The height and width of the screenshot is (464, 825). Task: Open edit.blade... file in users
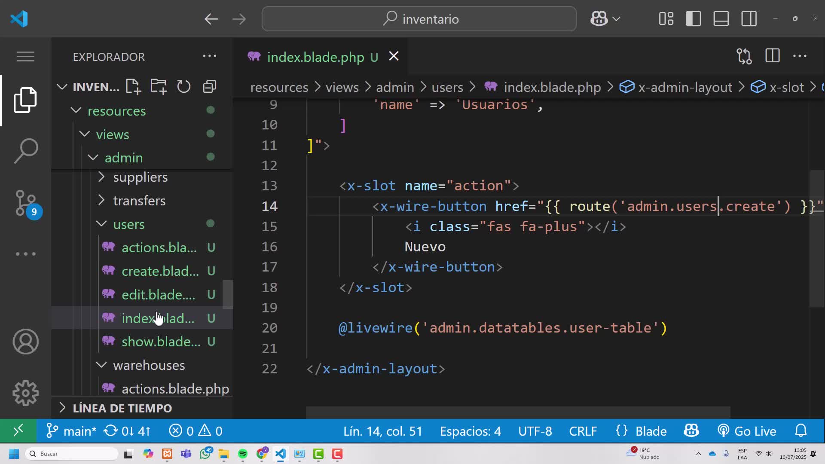coord(158,295)
